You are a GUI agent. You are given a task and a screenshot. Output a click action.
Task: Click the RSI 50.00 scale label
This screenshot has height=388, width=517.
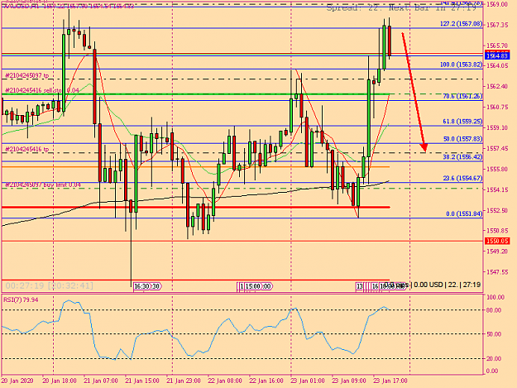[494, 334]
